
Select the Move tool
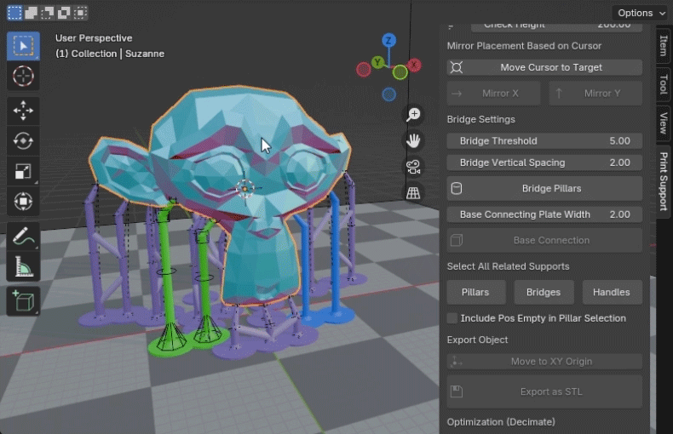[23, 111]
